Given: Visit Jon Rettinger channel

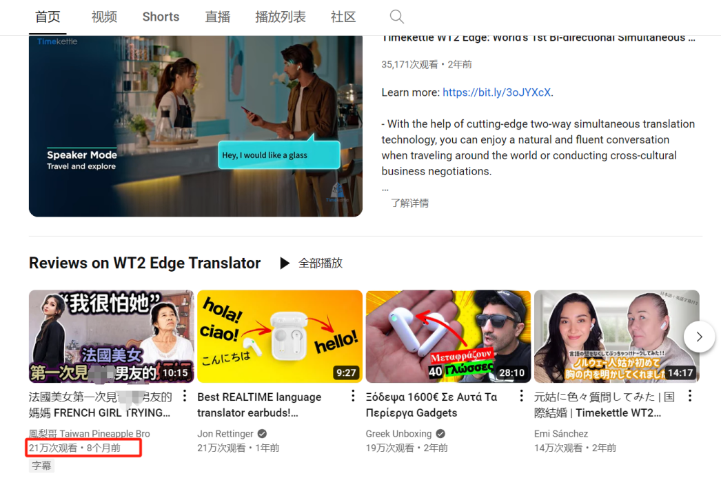Looking at the screenshot, I should coord(225,433).
